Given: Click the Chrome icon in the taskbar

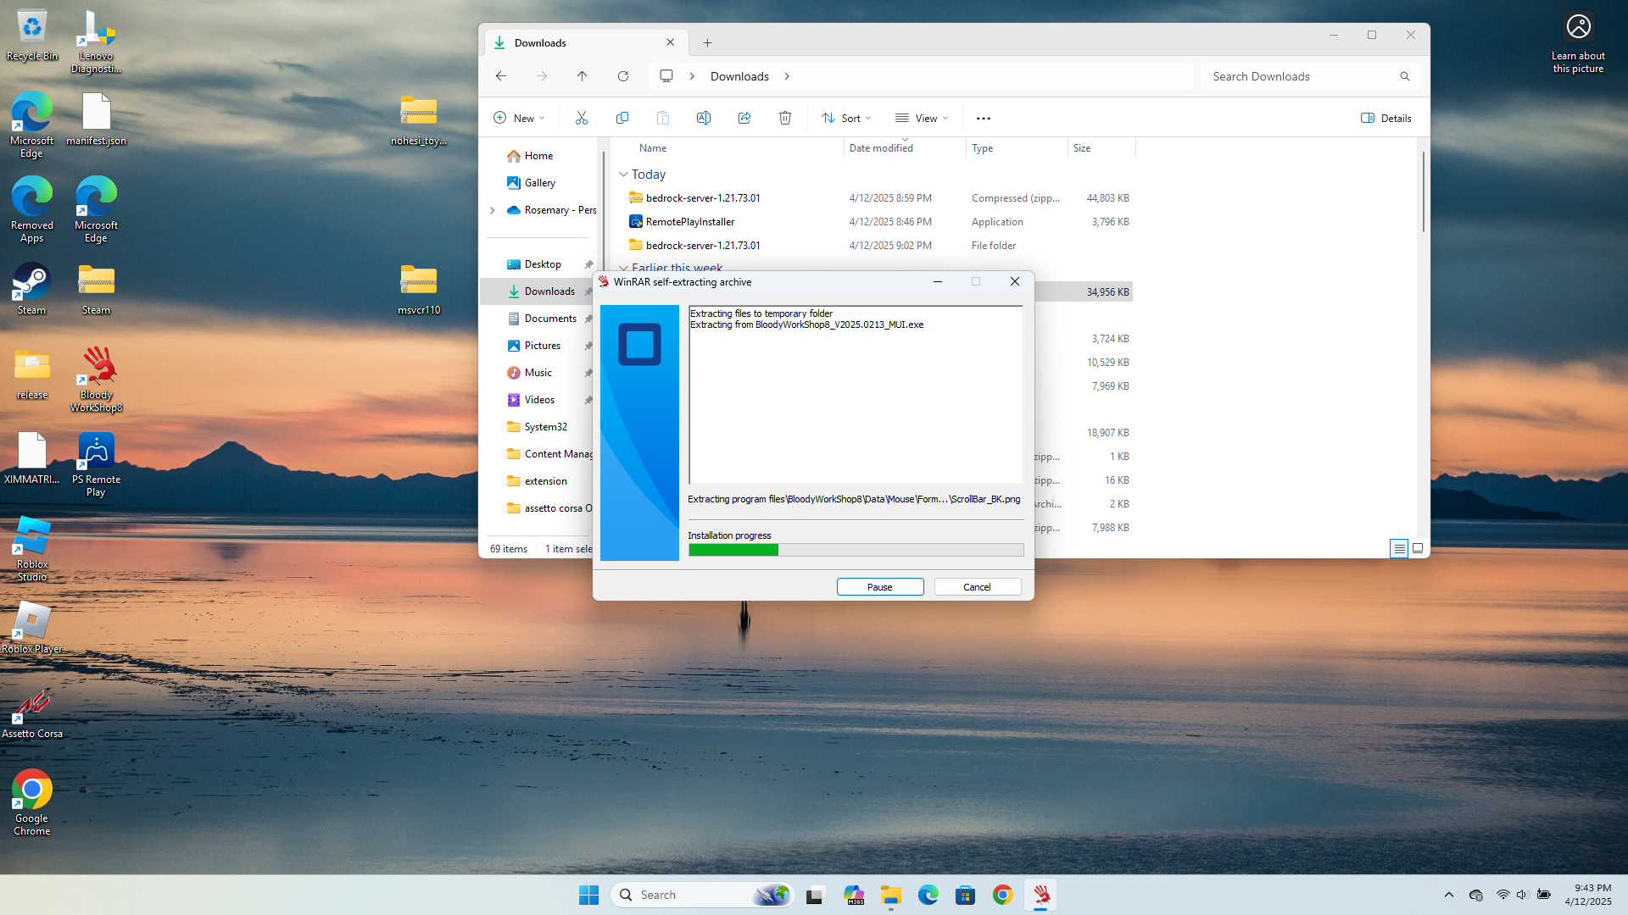Looking at the screenshot, I should (1002, 895).
